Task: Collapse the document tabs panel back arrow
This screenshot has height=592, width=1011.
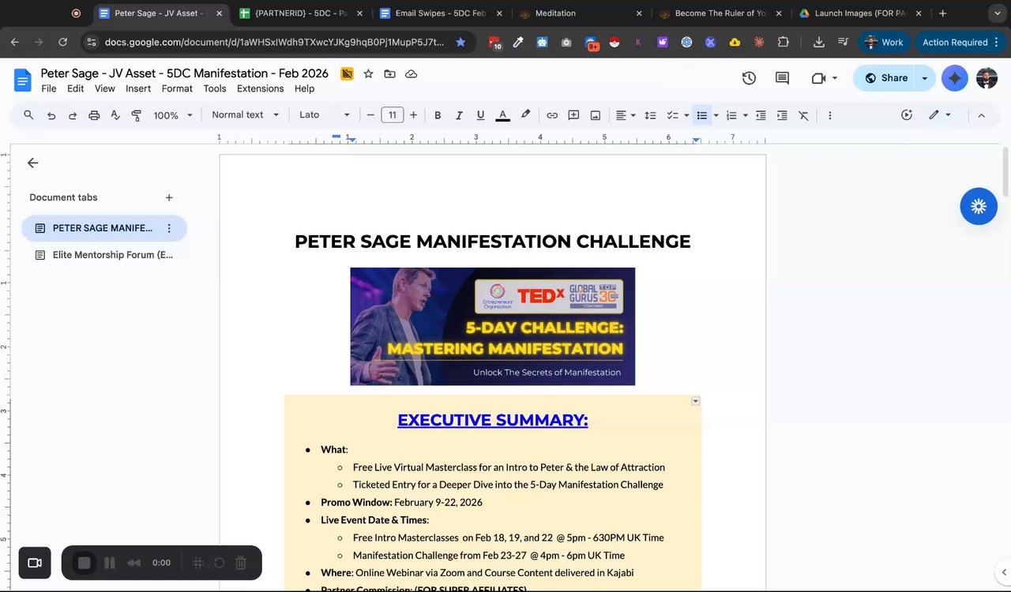Action: click(x=32, y=163)
